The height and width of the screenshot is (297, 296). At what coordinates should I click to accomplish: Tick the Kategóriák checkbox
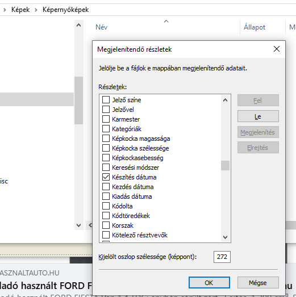[x=106, y=128]
